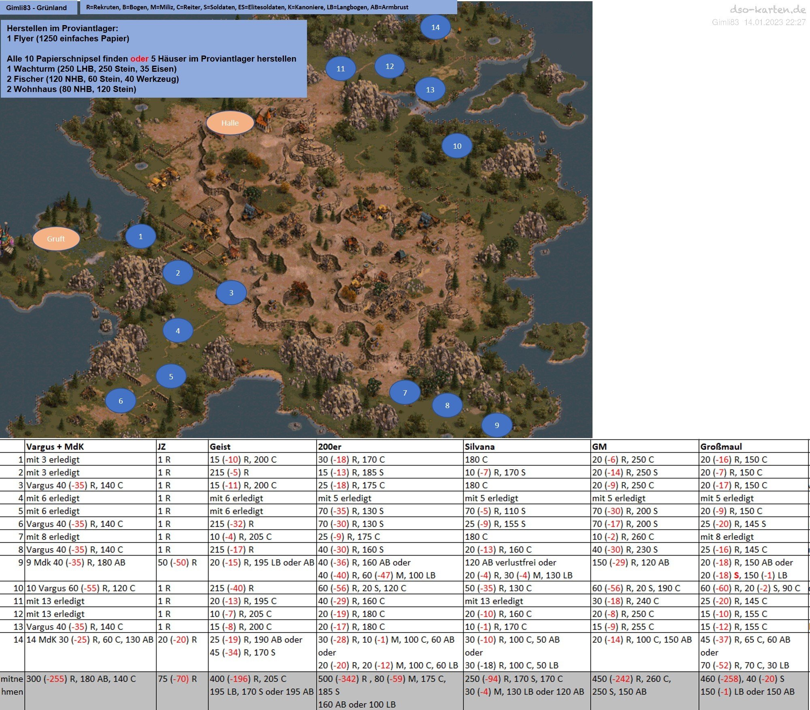Click blue camp marker 1
The image size is (810, 710).
point(141,237)
